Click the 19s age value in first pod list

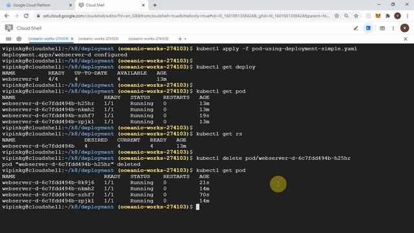(x=204, y=115)
